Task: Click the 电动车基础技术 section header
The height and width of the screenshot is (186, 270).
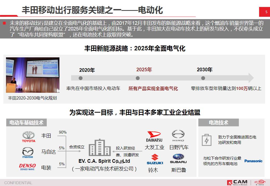Action: (26, 123)
